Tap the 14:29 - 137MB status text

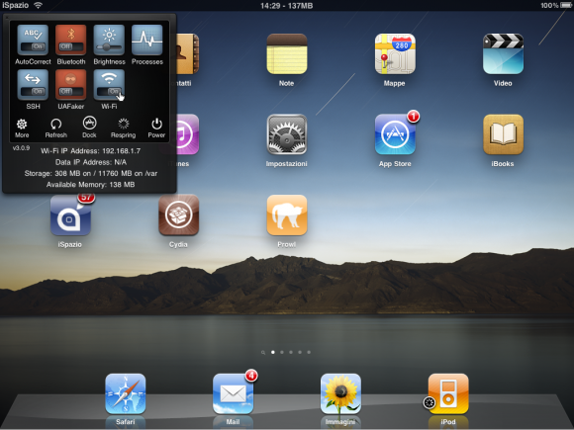coord(286,6)
